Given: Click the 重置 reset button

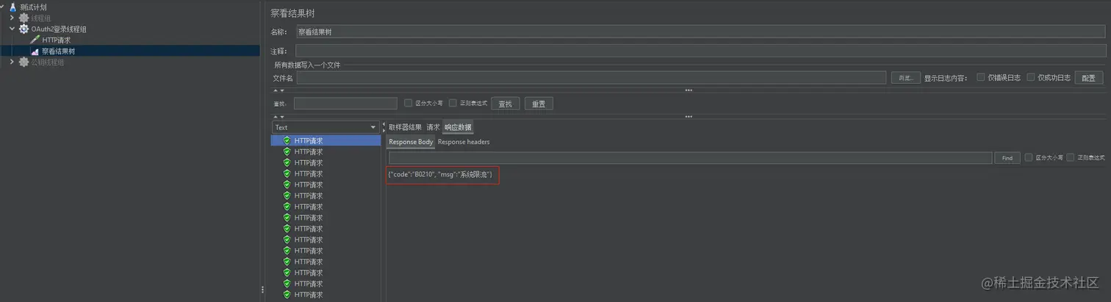Looking at the screenshot, I should 539,104.
